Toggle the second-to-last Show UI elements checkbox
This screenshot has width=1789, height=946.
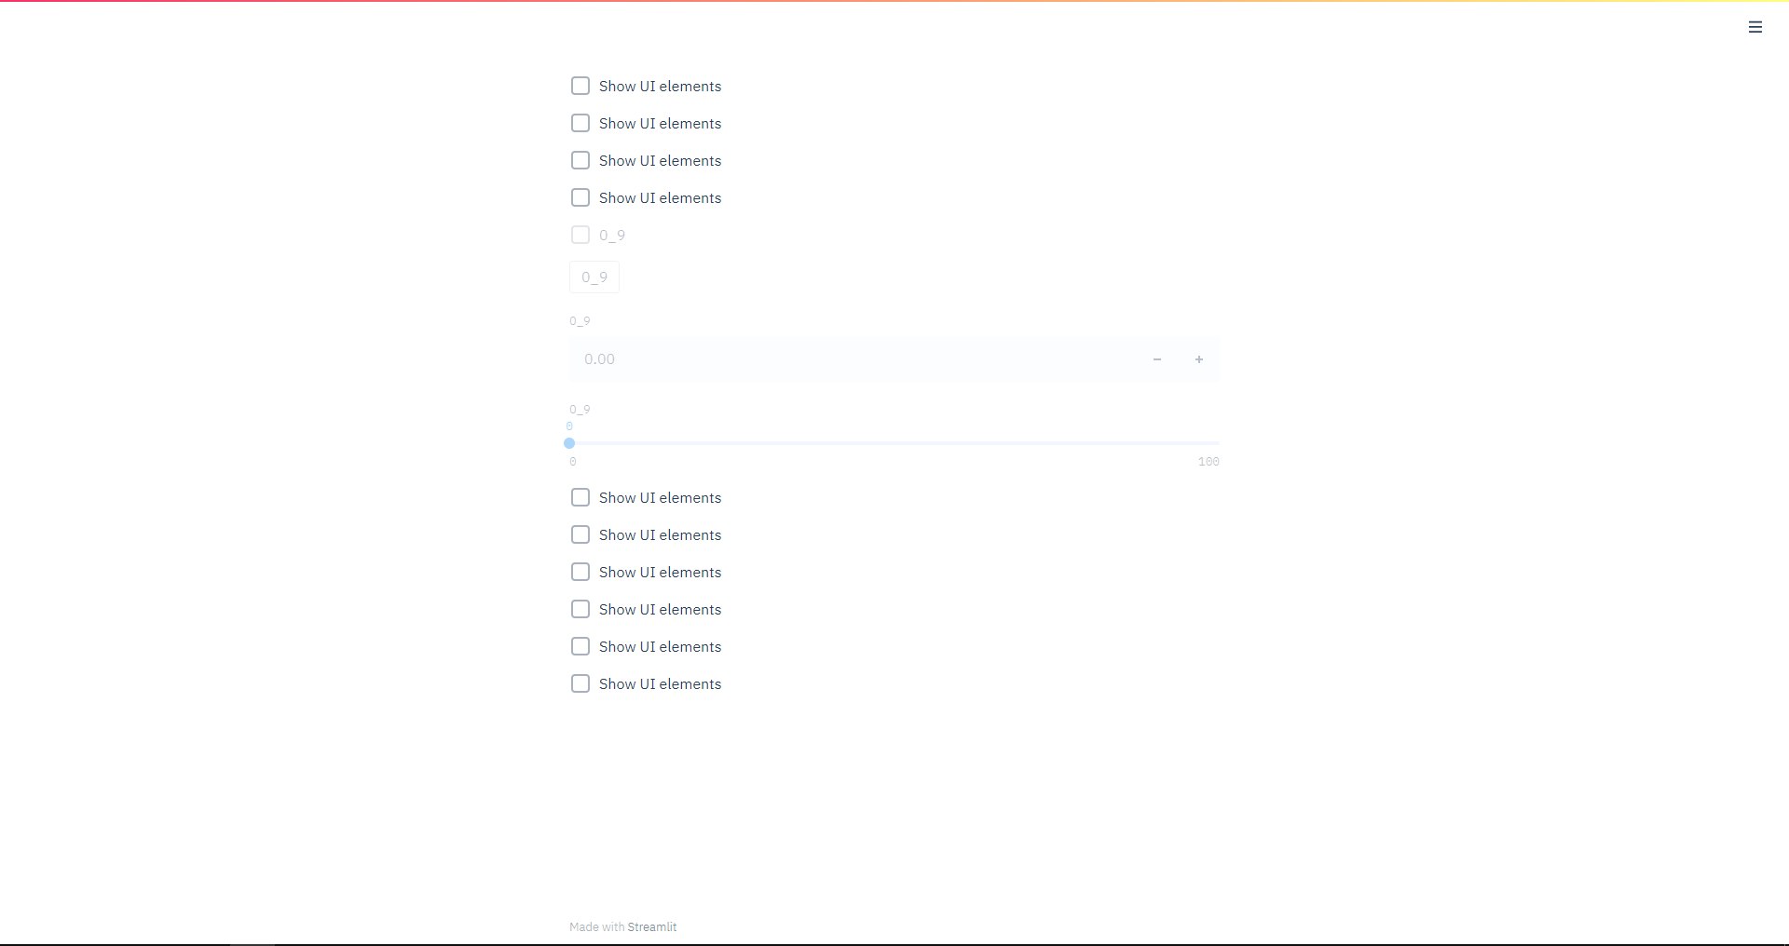(x=580, y=646)
